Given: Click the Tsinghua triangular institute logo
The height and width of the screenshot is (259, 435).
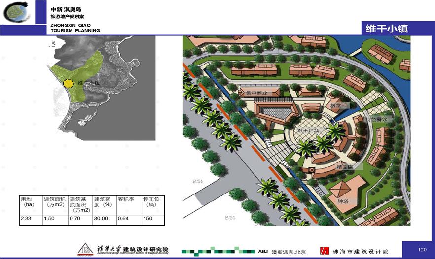Looking at the screenshot, I should pos(87,250).
